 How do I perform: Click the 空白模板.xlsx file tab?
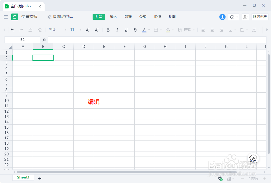pyautogui.click(x=24, y=6)
